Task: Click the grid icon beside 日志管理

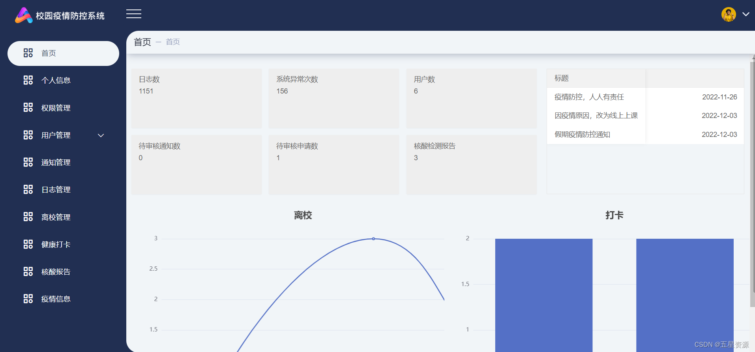Action: [28, 189]
